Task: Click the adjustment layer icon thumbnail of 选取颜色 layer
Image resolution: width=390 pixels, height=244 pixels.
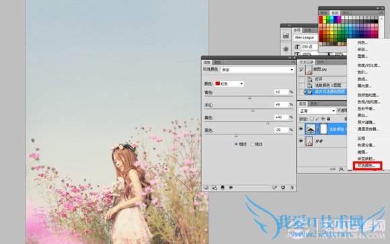Action: point(310,129)
